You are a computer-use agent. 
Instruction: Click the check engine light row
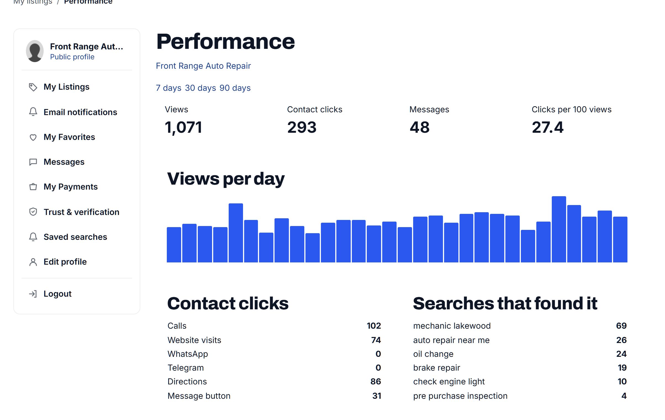click(520, 382)
